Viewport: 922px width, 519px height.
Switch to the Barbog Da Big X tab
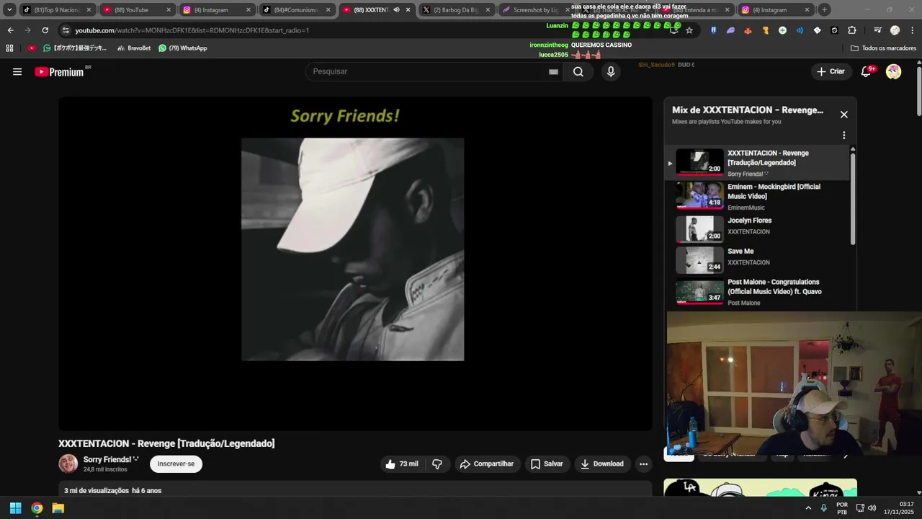(455, 10)
